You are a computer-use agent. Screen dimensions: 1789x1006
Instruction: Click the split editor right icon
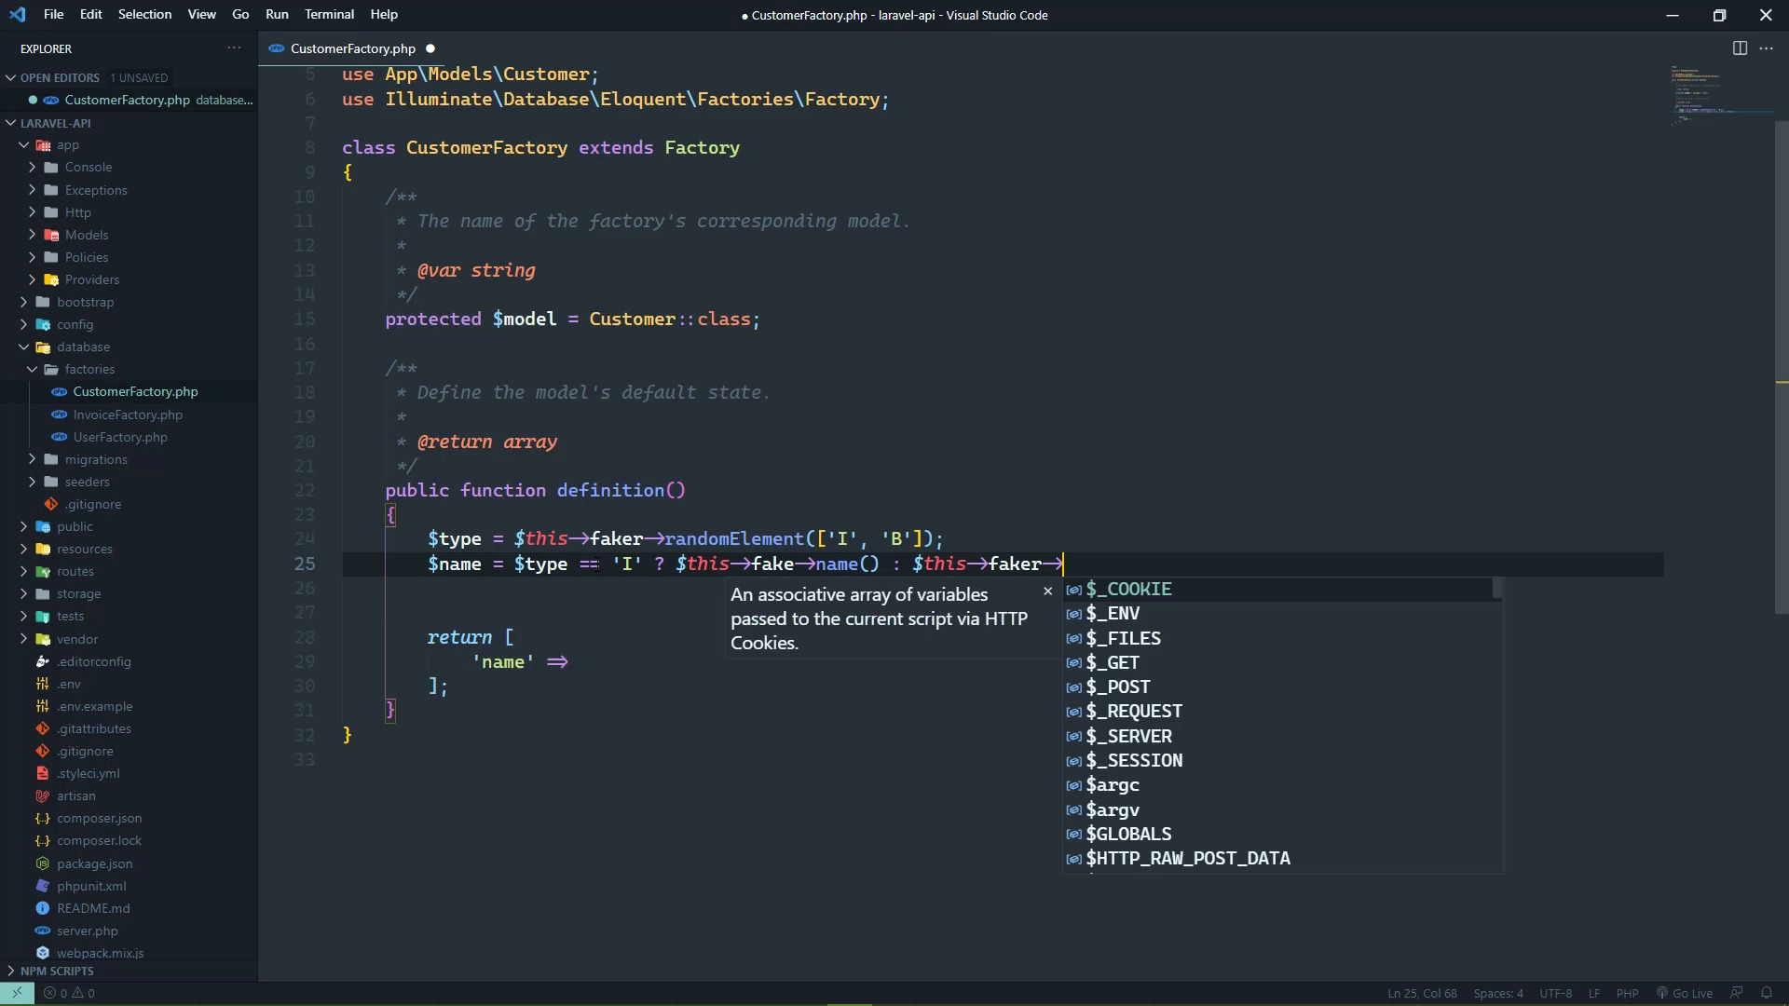coord(1740,48)
